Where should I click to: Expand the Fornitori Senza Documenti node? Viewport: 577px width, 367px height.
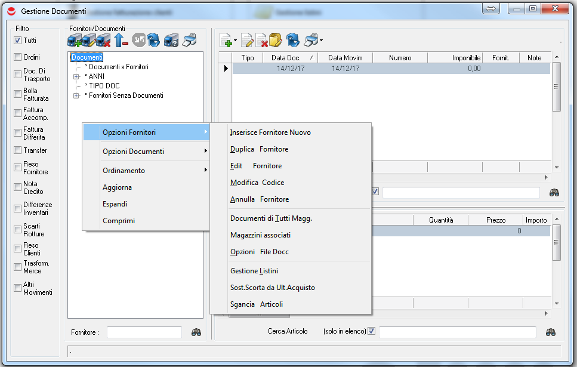[x=76, y=95]
